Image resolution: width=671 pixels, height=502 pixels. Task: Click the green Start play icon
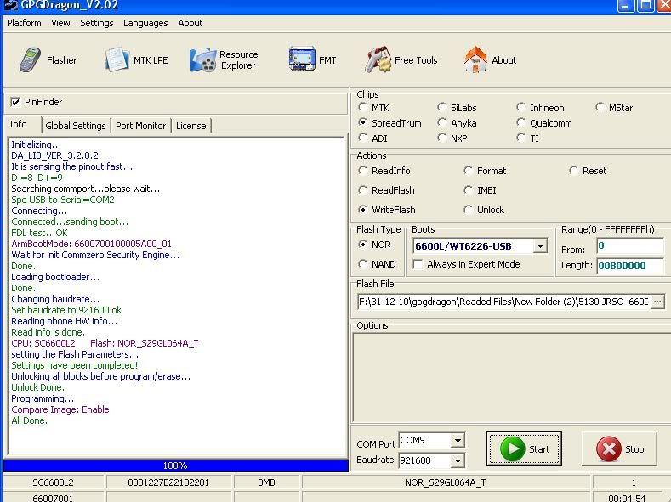click(x=512, y=449)
